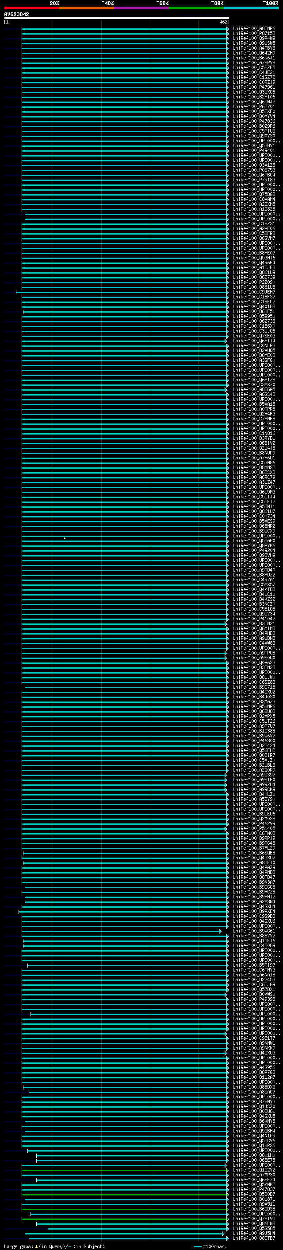Select the UniRef100_A4S956 hit label
Viewport: 283px width, 1250px height.
point(254,1067)
